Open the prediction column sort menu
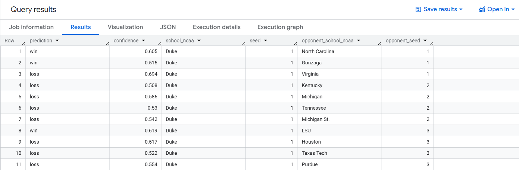This screenshot has height=170, width=519. tap(57, 41)
